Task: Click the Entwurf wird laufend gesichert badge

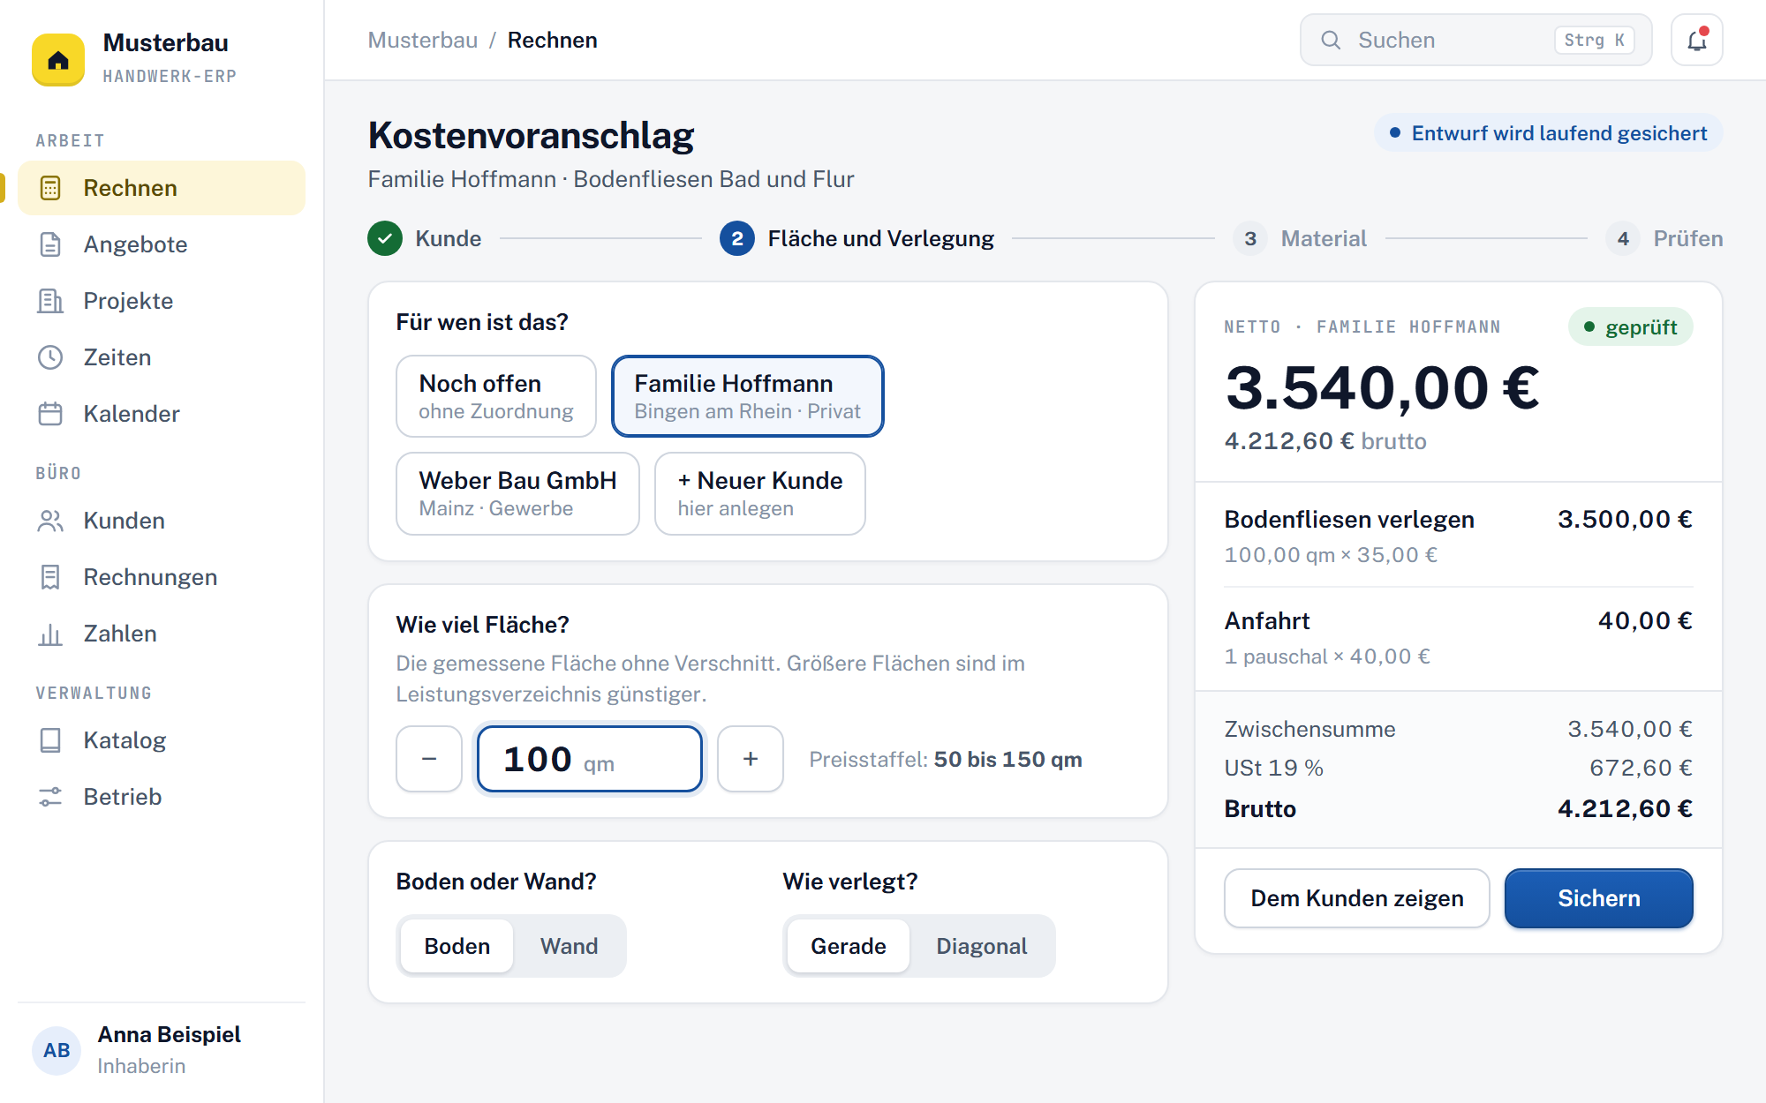Action: 1548,133
